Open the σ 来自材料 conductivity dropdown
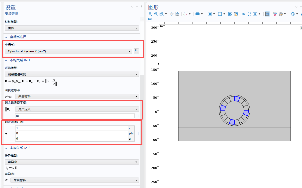302x188 pixels. click(75, 180)
